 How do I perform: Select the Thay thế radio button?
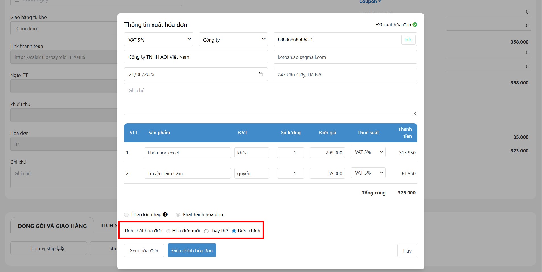click(x=206, y=231)
